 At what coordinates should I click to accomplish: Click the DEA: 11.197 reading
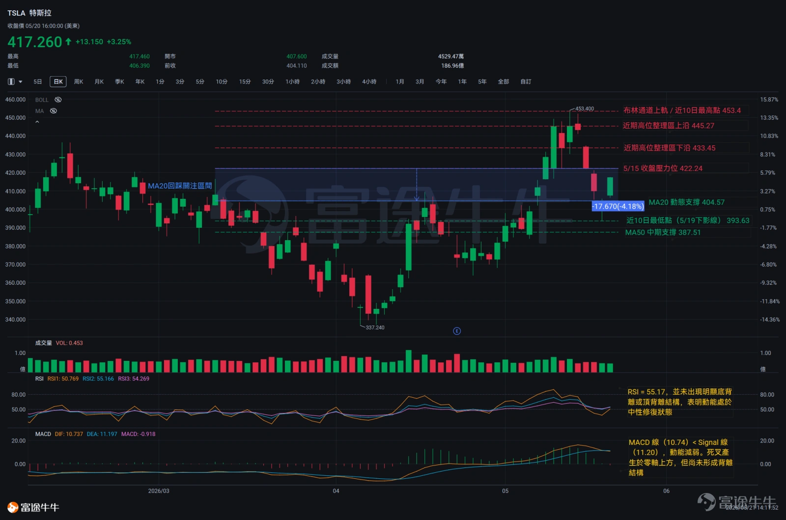click(102, 434)
